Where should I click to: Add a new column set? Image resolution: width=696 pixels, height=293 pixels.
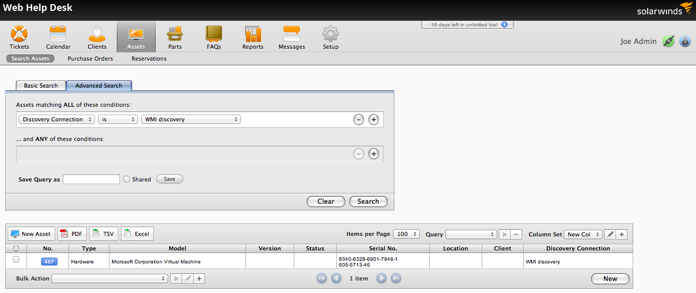point(622,234)
